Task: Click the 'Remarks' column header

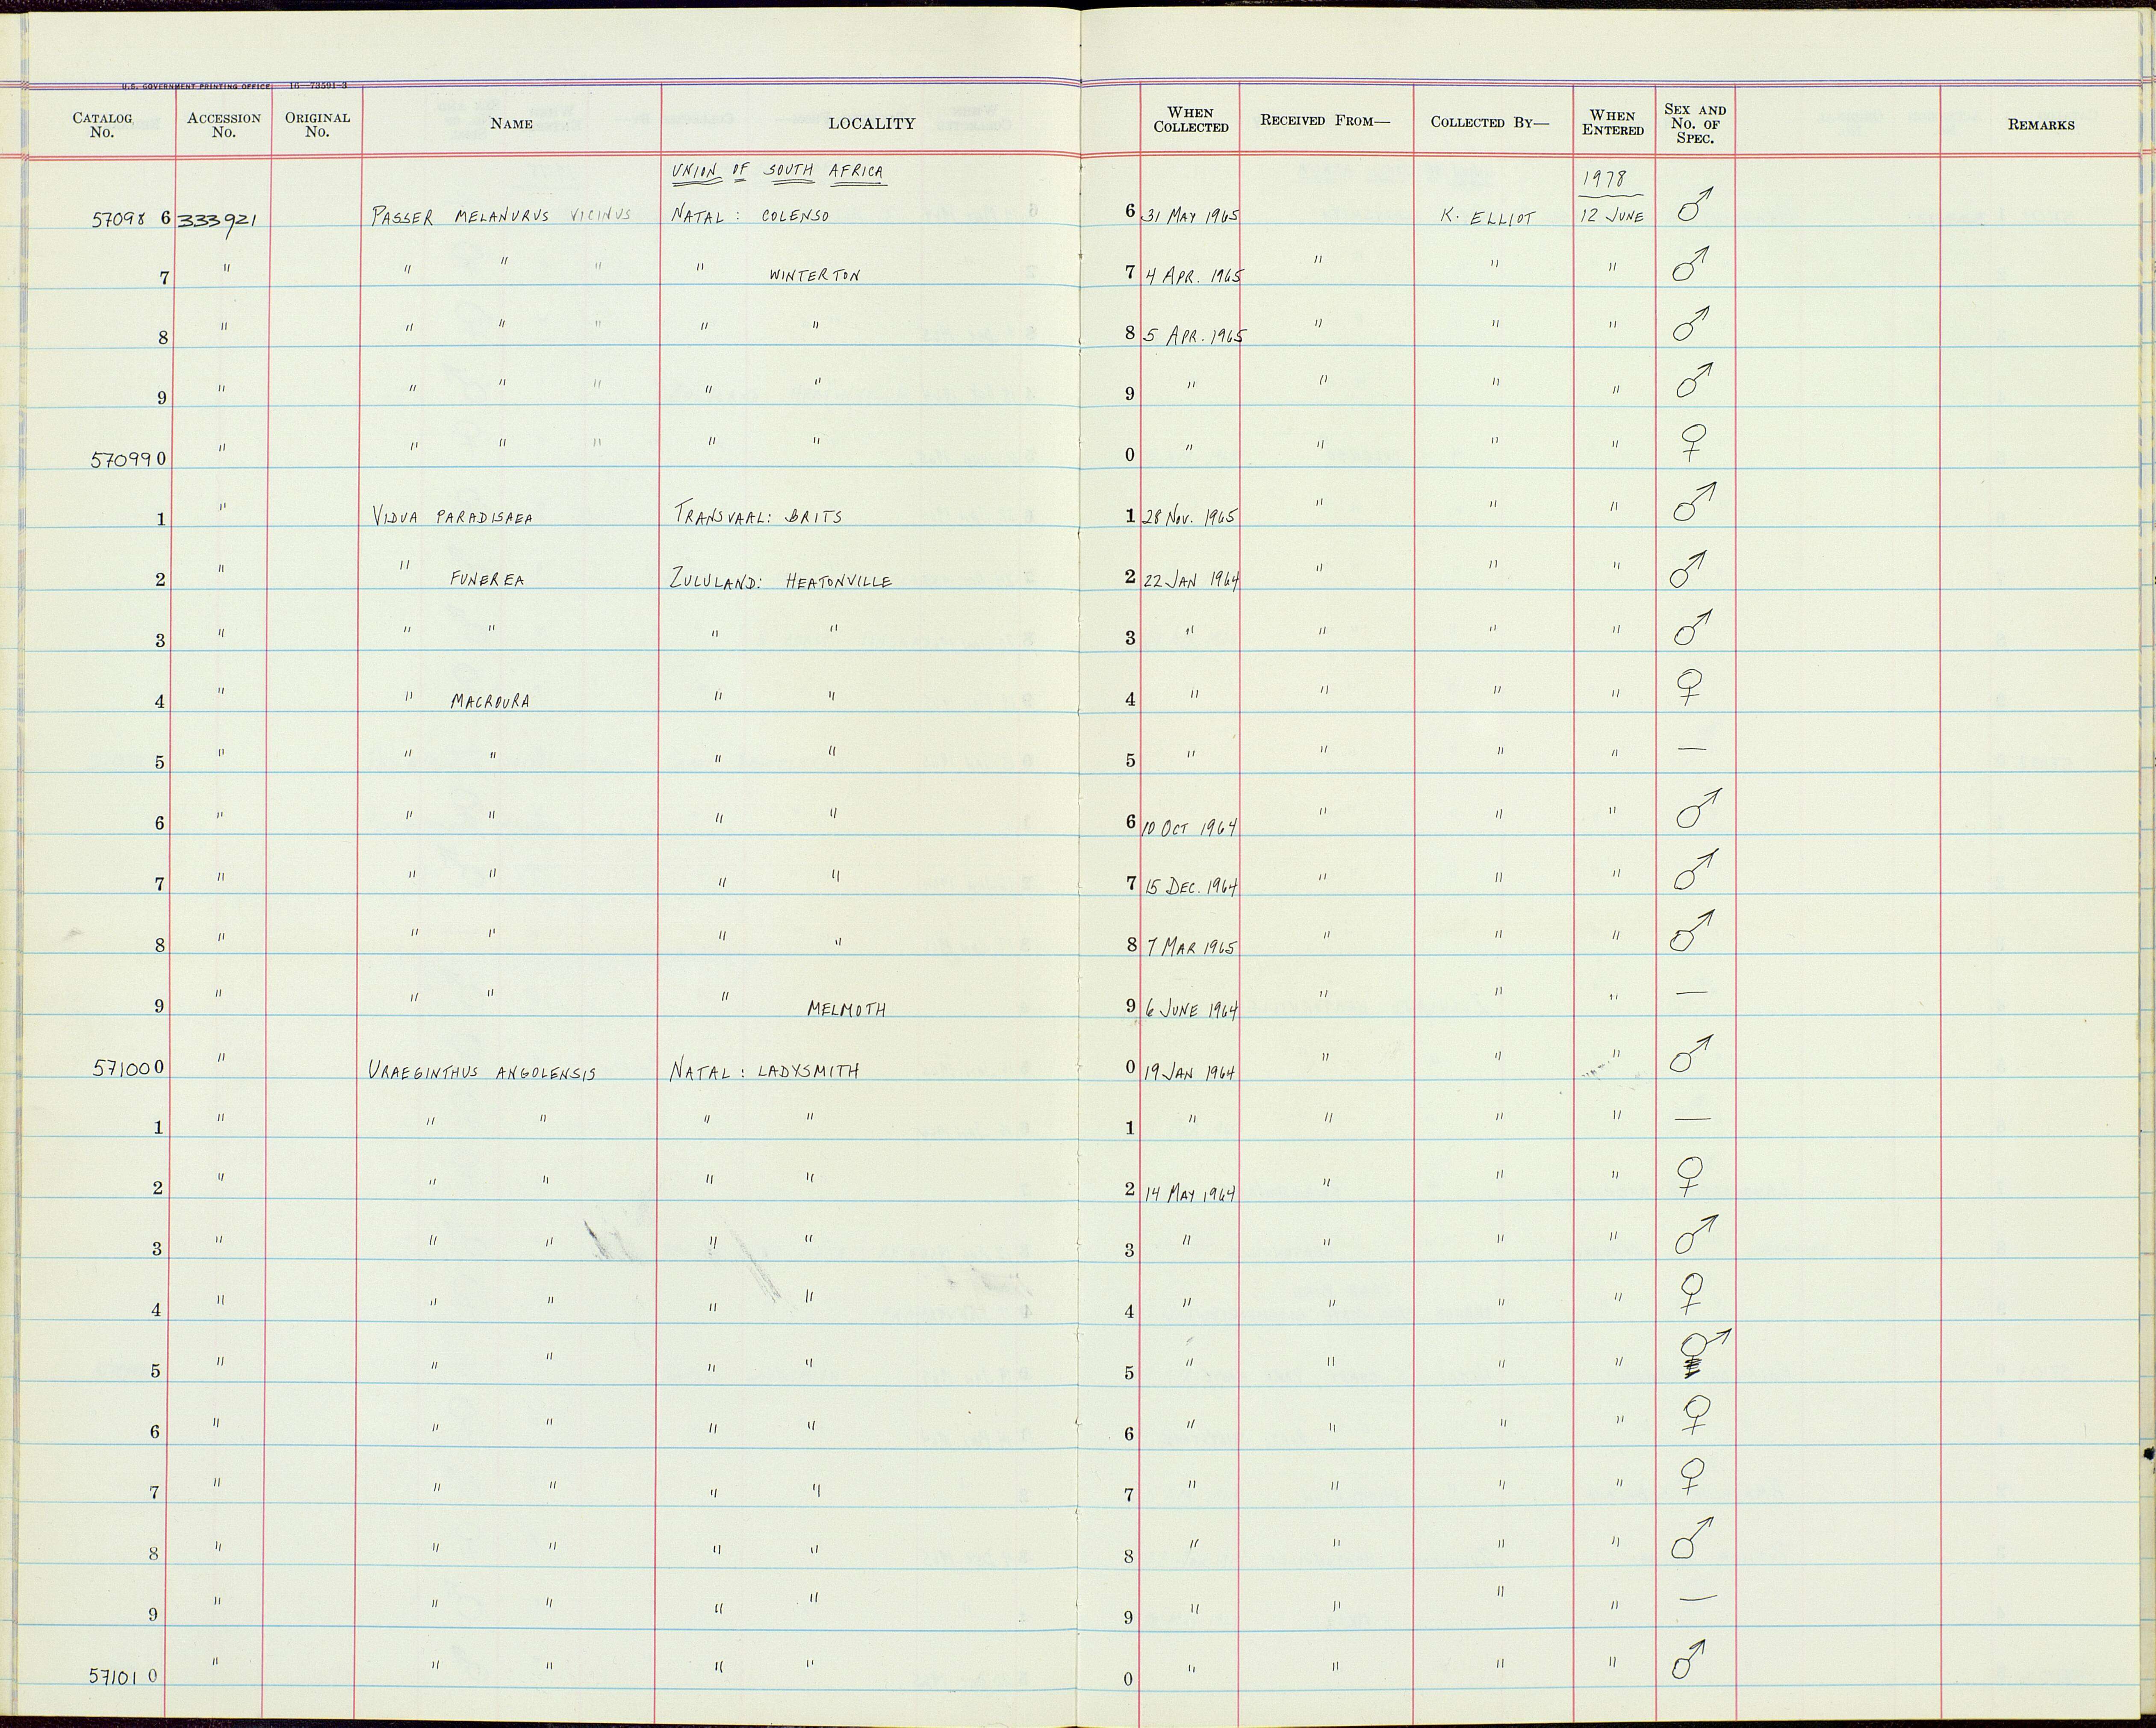Action: tap(2040, 125)
